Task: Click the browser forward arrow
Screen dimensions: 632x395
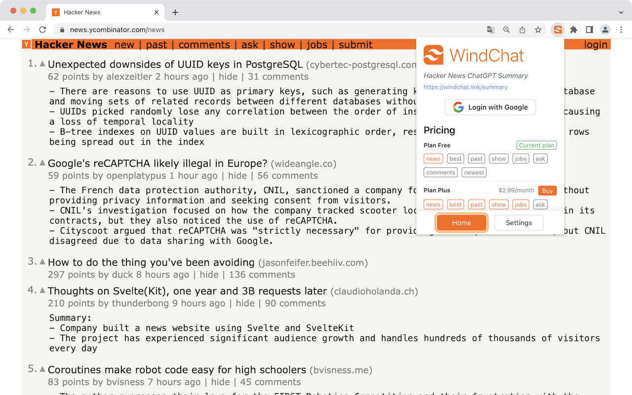Action: [27, 30]
